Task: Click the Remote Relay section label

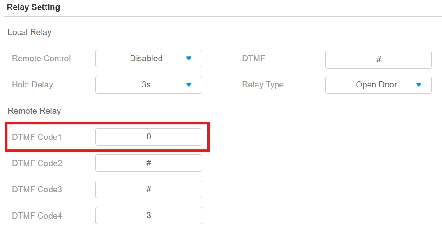Action: click(x=34, y=111)
